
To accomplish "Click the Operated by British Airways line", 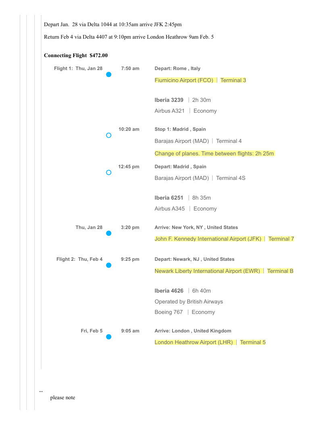I will click(189, 302).
